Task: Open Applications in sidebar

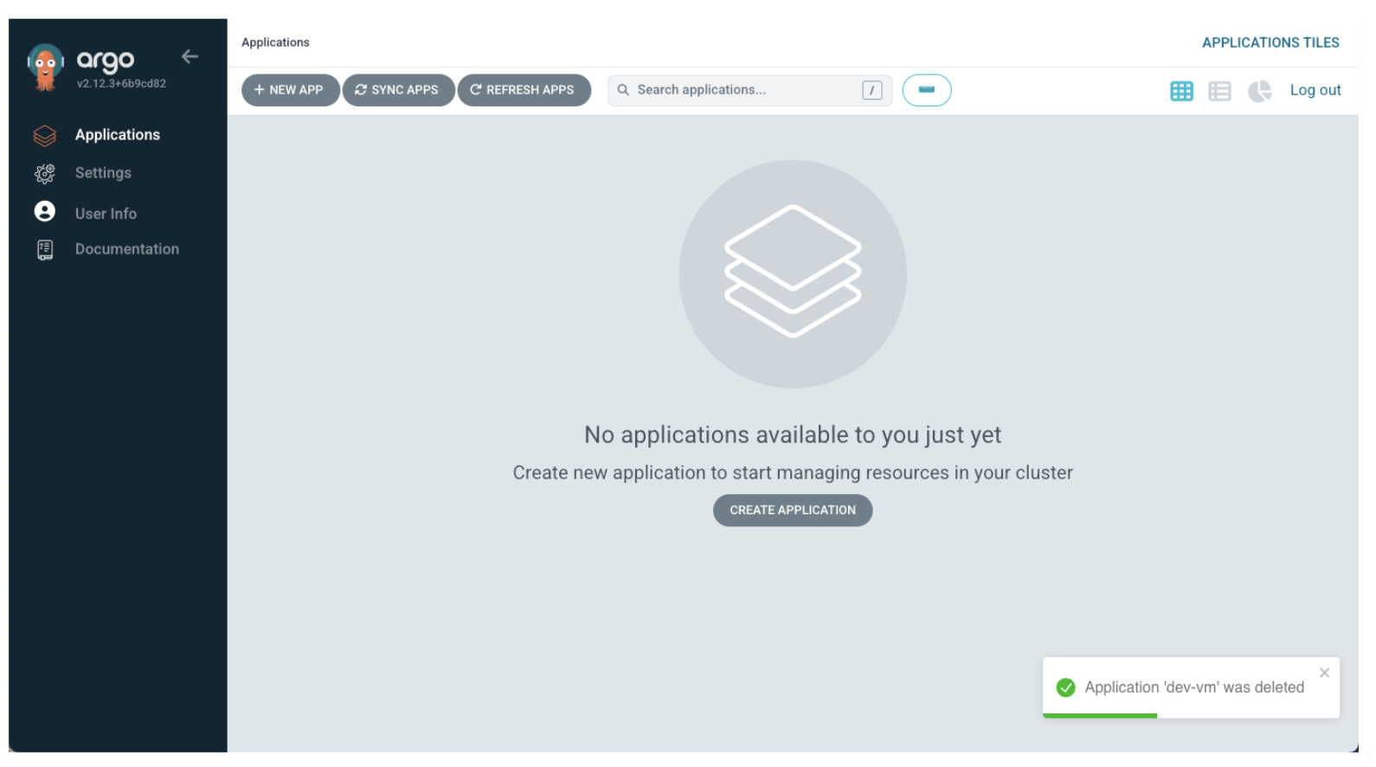Action: [x=118, y=135]
